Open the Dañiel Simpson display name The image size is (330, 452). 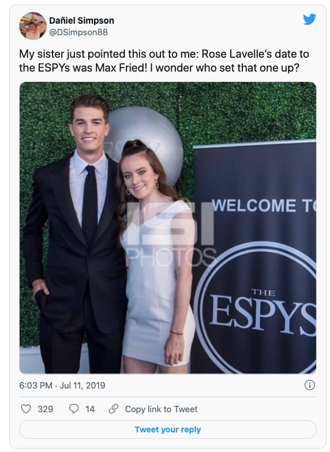coord(81,20)
